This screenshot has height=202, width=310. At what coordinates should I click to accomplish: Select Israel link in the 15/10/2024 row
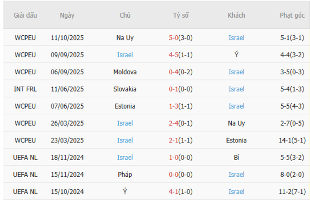[x=236, y=192]
